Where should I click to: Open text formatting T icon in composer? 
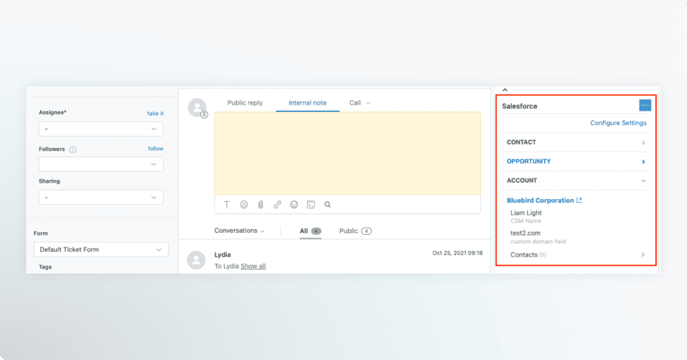[227, 204]
